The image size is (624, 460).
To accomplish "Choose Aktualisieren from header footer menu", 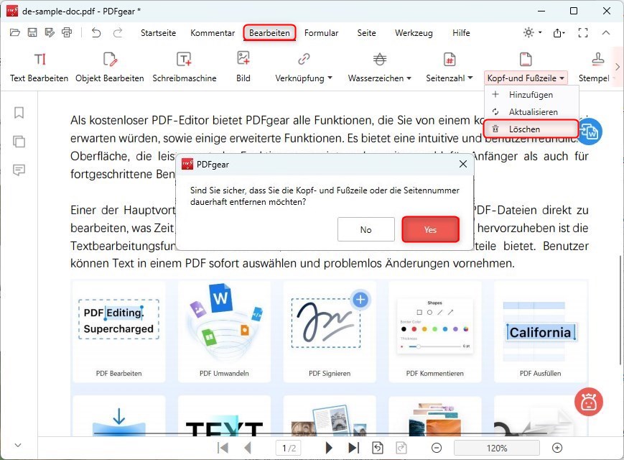I will [x=531, y=112].
